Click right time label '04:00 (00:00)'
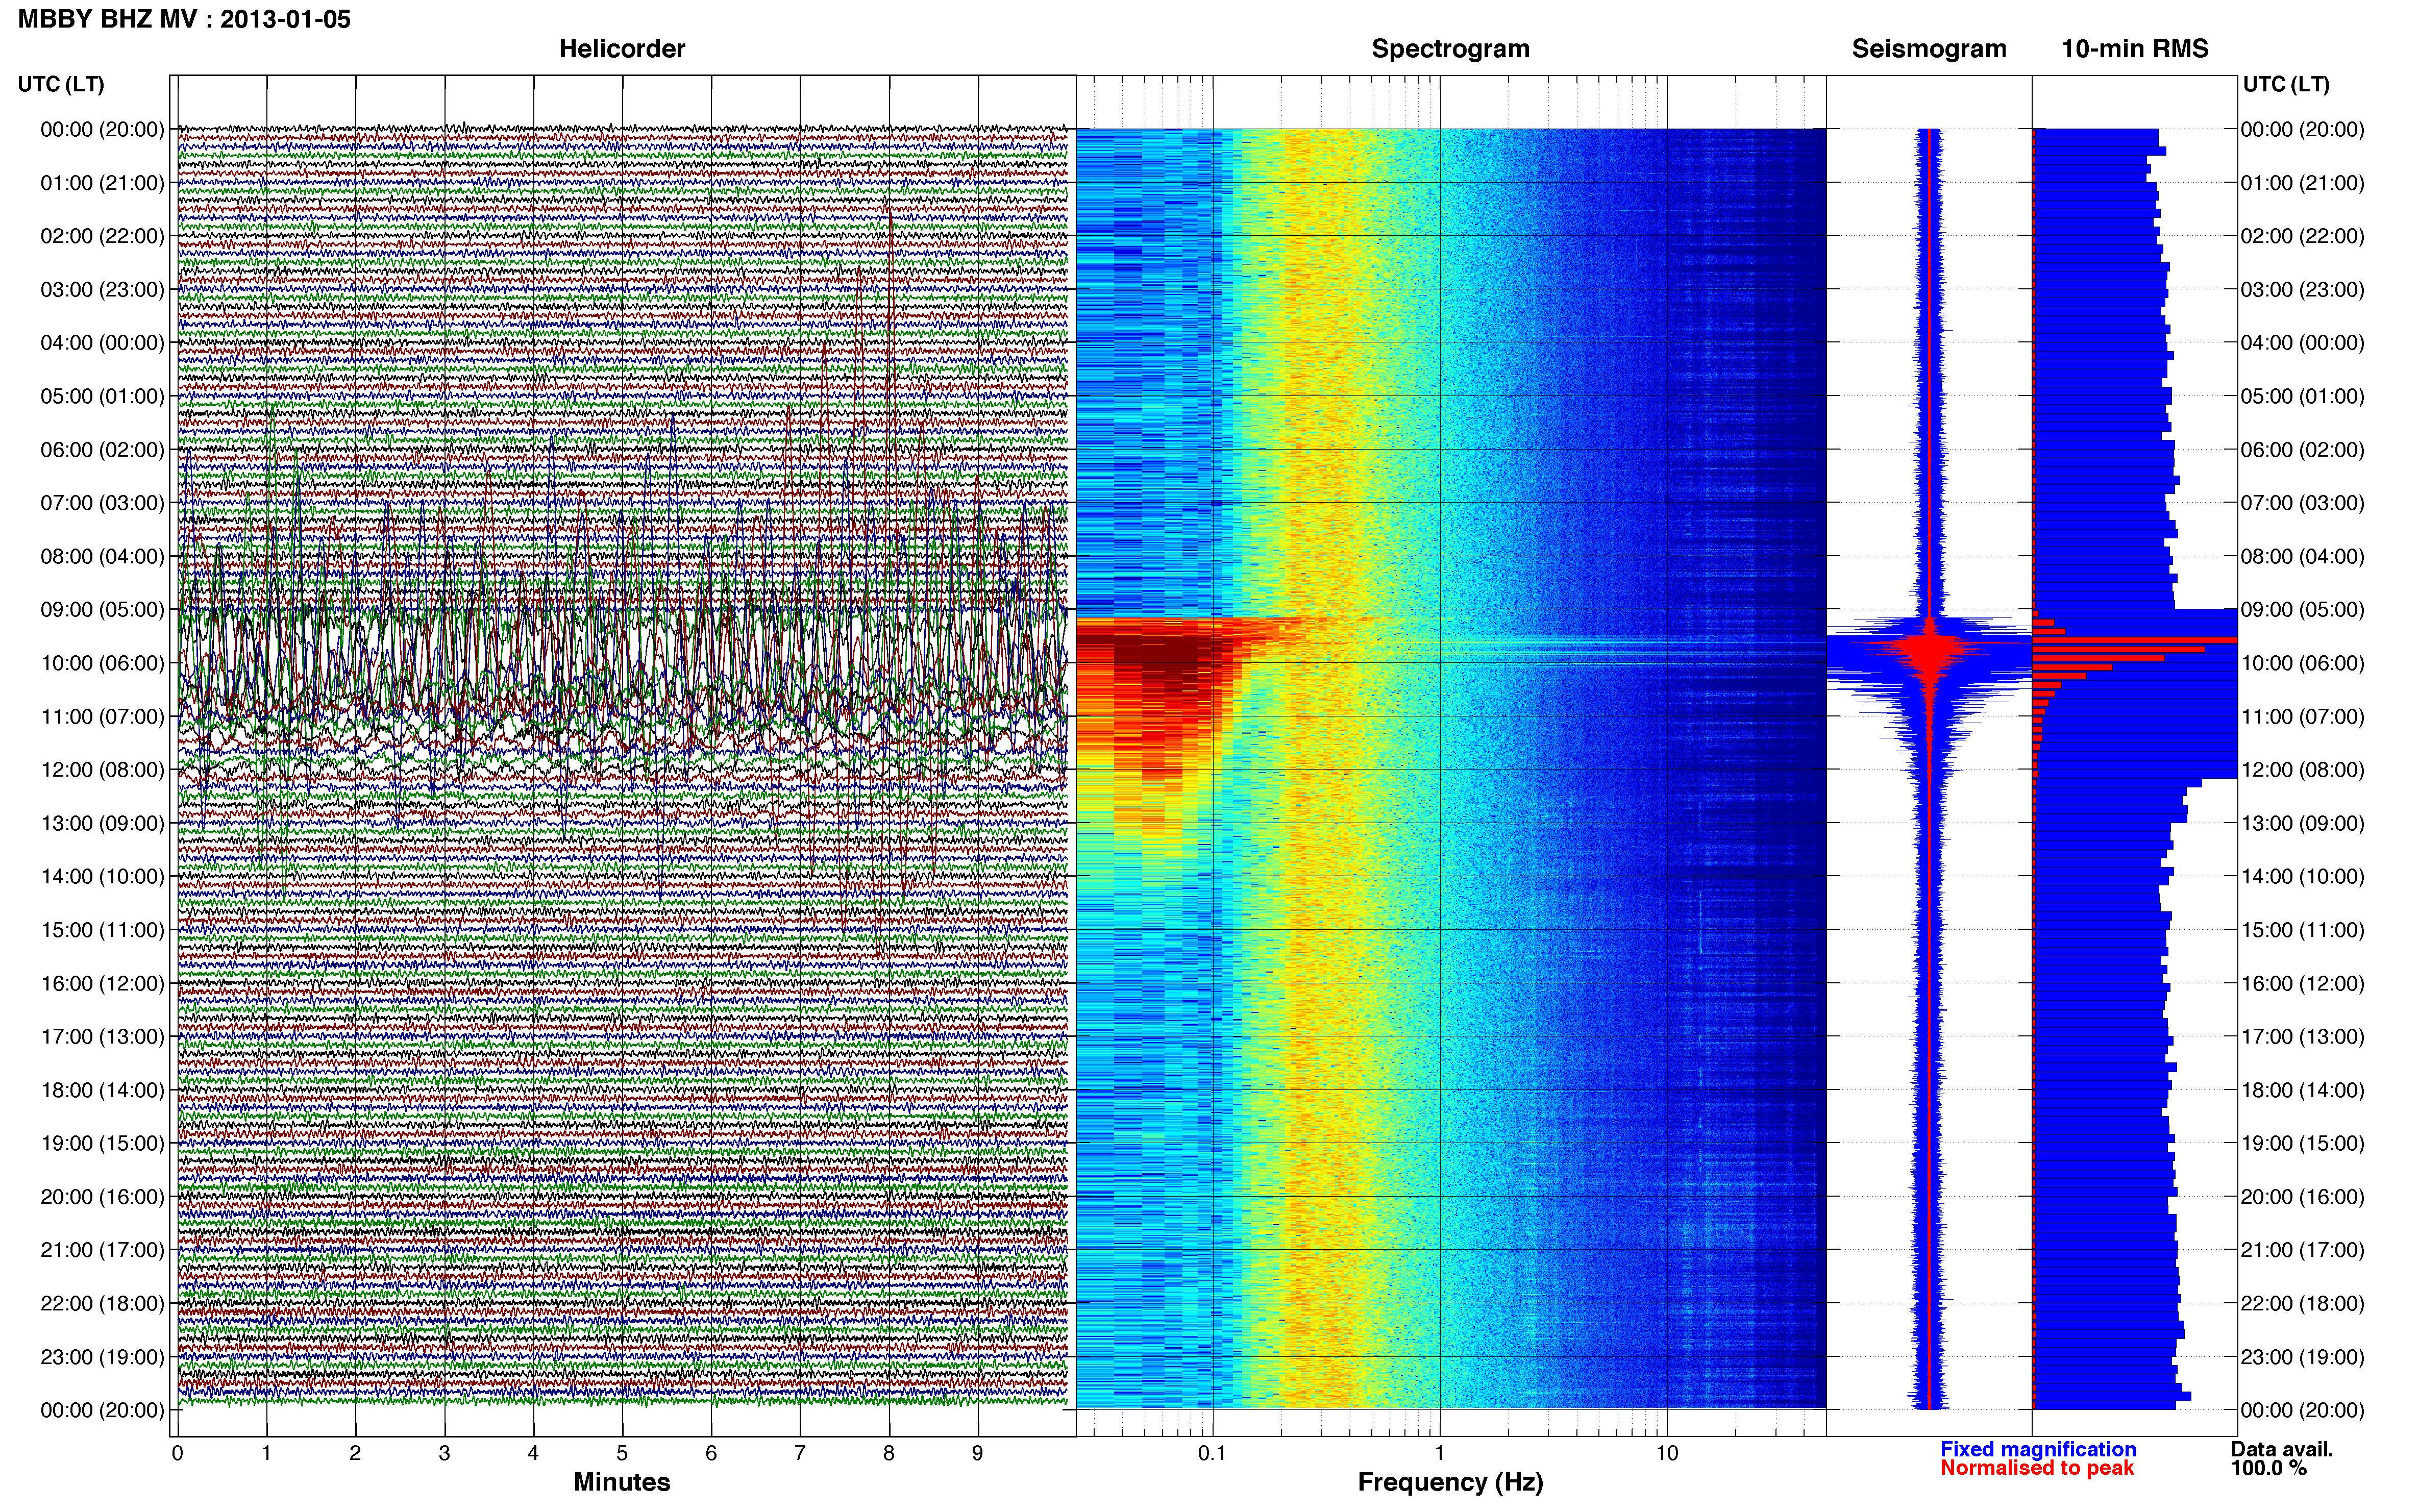2419x1512 pixels. click(x=2302, y=342)
